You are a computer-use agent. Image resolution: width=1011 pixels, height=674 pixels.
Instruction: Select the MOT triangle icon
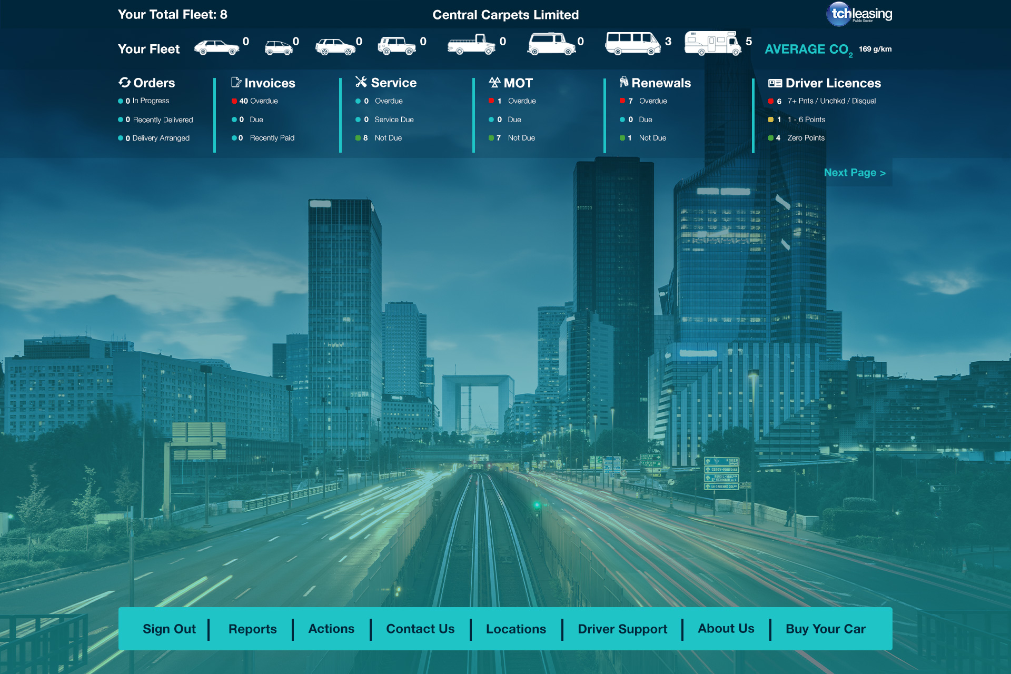494,82
